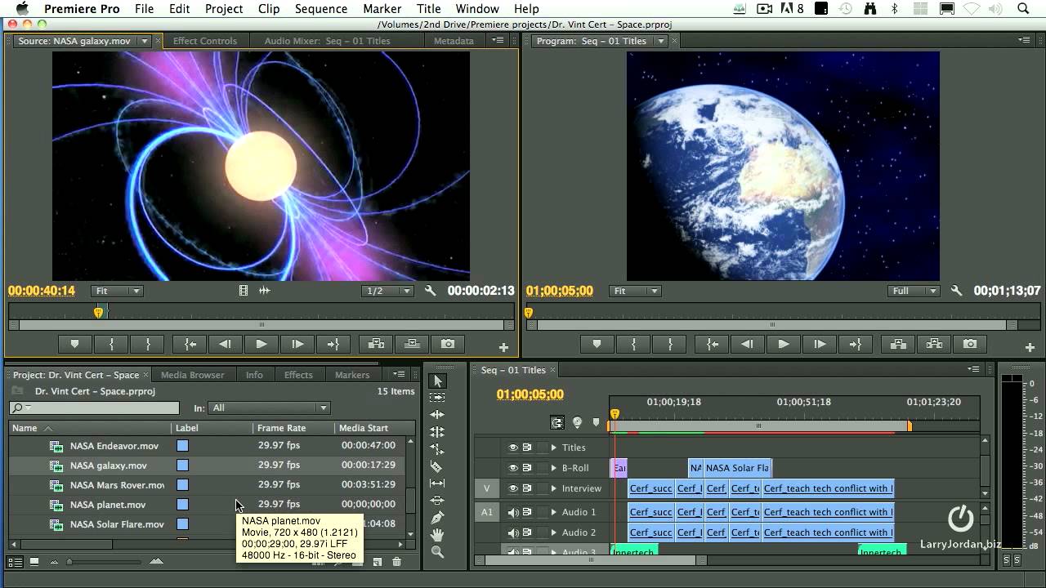Screen dimensions: 1046x588
Task: Switch to Effects tab
Action: click(x=298, y=375)
